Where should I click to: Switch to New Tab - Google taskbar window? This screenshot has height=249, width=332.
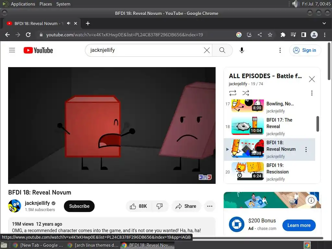point(38,245)
